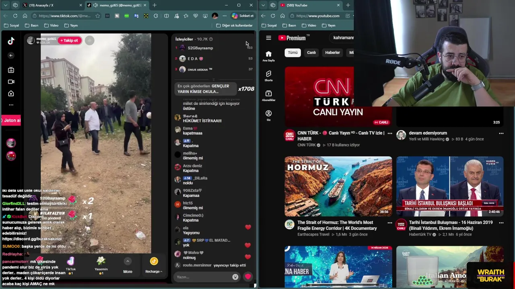This screenshot has width=515, height=289.
Task: Select the 'Canlı' filter chip on YouTube
Action: click(311, 53)
